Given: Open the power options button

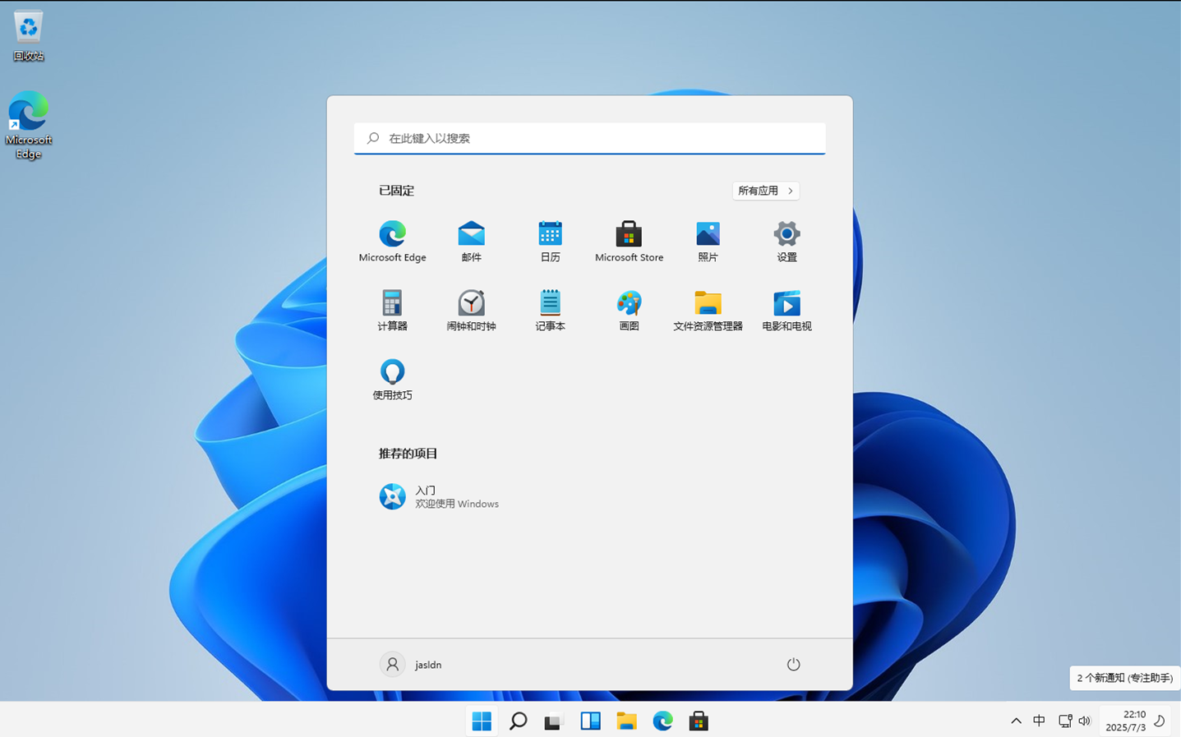Looking at the screenshot, I should pos(793,665).
